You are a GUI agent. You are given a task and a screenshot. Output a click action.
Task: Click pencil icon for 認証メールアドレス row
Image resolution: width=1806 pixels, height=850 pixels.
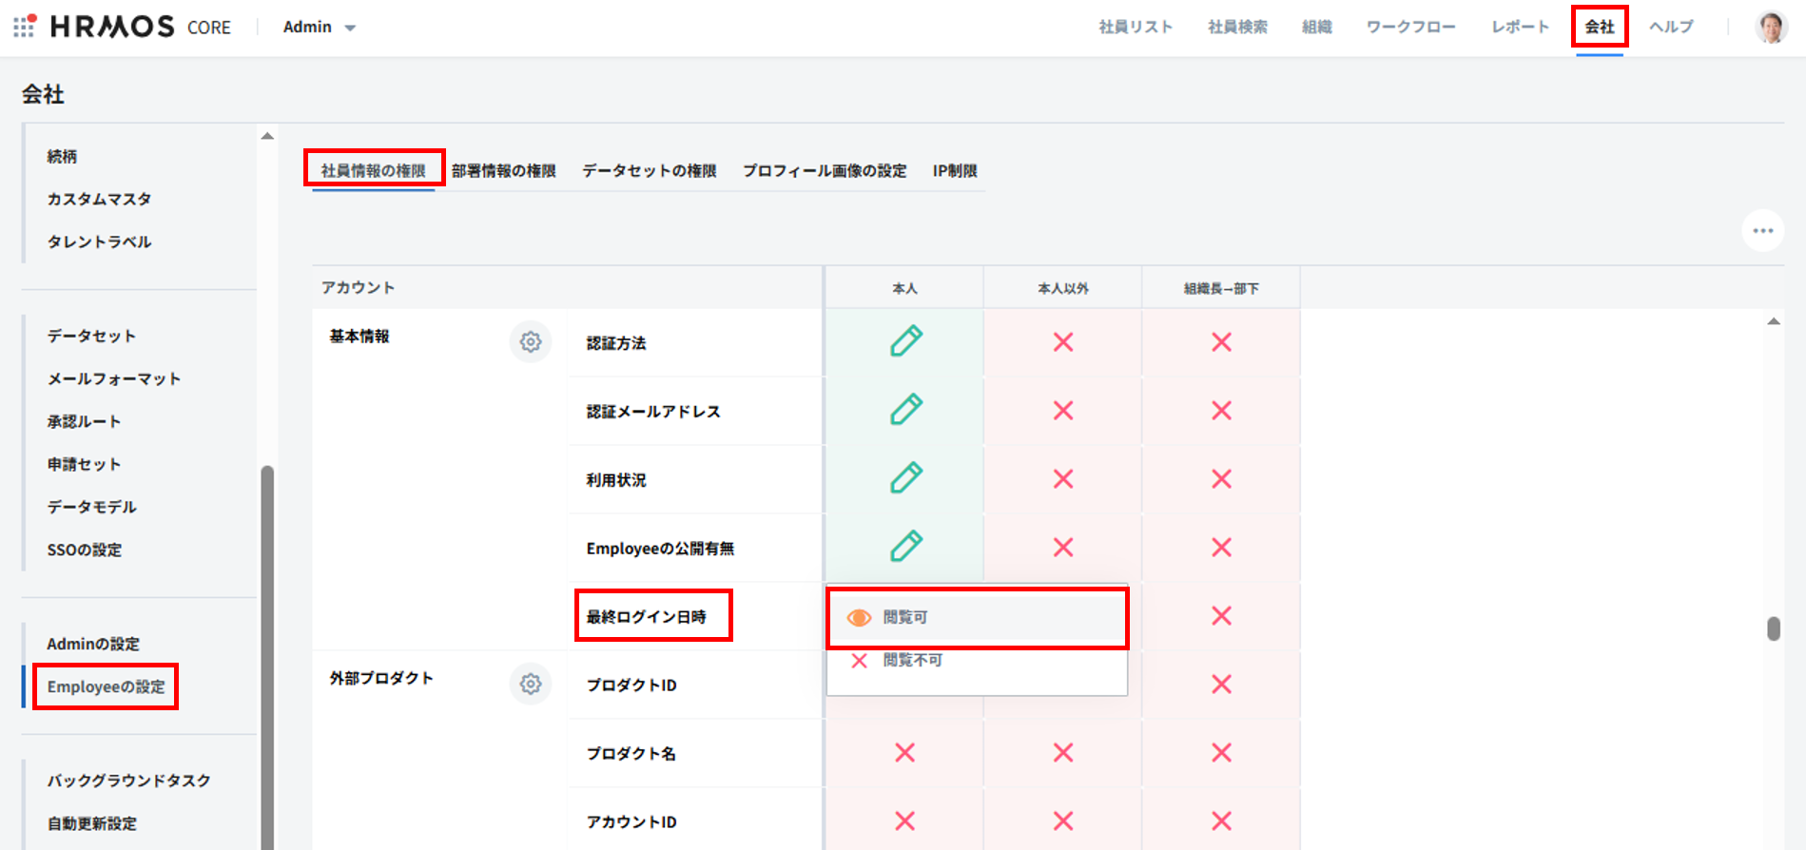pos(905,410)
